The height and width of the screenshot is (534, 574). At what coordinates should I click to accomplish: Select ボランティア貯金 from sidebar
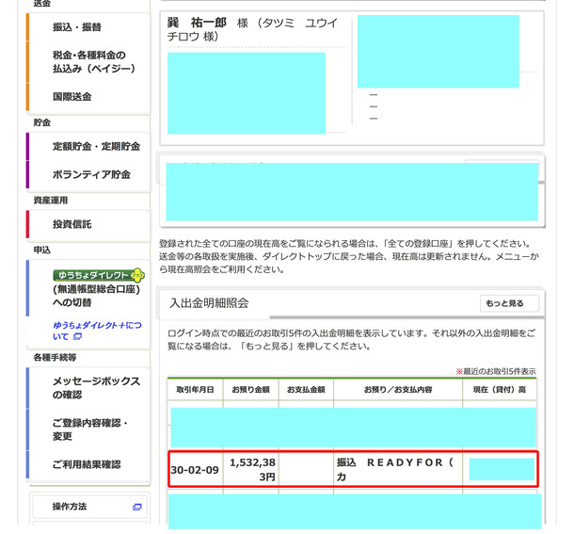[91, 174]
